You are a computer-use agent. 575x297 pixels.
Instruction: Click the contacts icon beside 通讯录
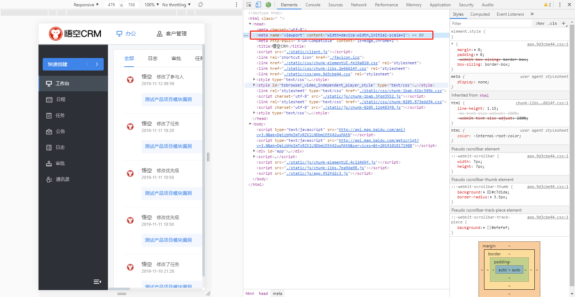tap(49, 179)
